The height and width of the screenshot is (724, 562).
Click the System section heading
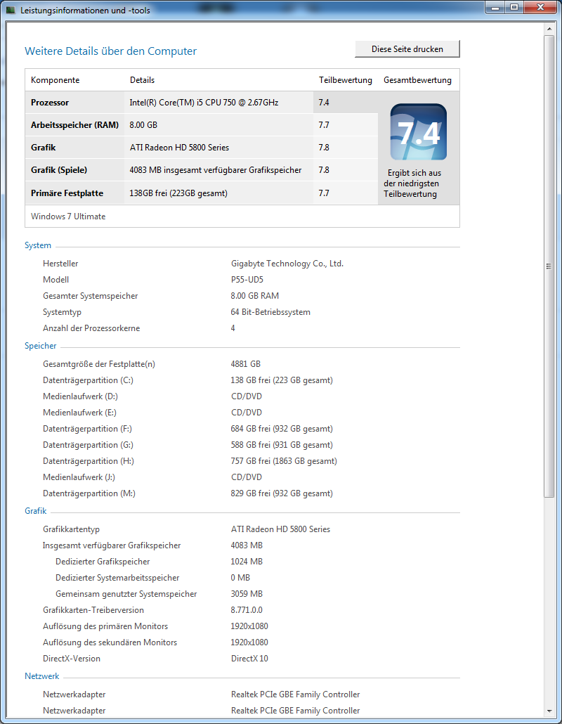(x=38, y=245)
